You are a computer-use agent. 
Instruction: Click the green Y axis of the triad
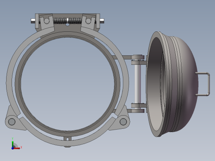13,144
